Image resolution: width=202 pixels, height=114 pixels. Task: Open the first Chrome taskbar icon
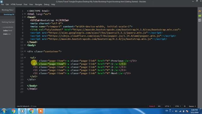point(13,111)
